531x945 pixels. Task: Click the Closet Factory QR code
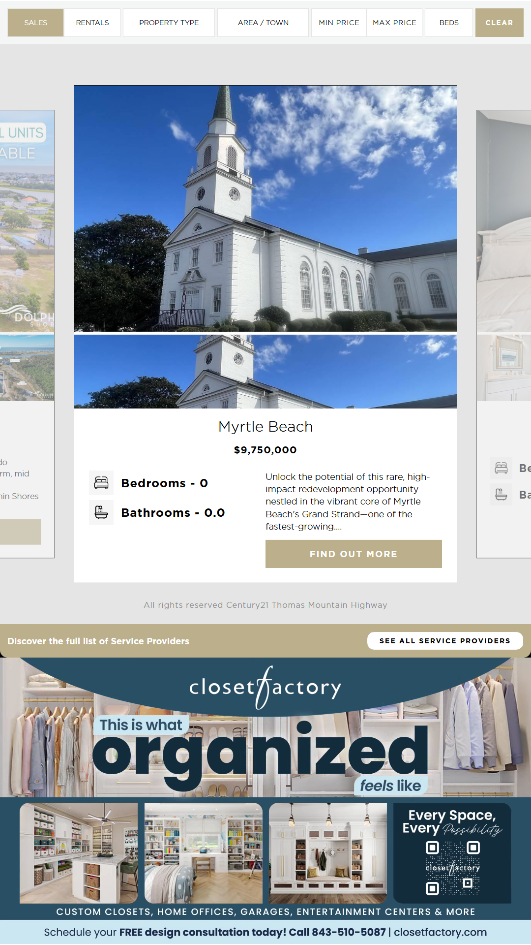452,868
